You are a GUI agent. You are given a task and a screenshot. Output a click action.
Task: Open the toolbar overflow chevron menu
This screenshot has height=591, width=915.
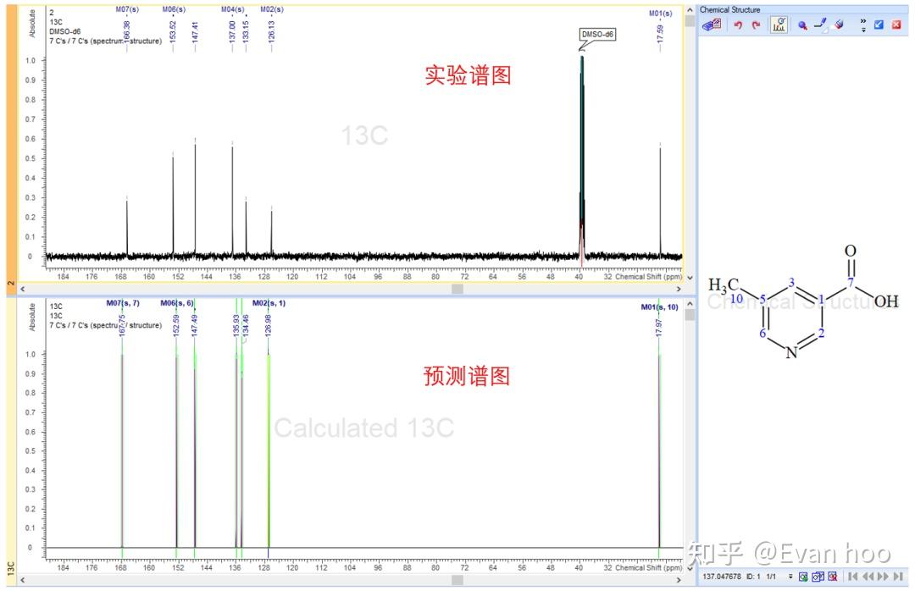pos(862,24)
